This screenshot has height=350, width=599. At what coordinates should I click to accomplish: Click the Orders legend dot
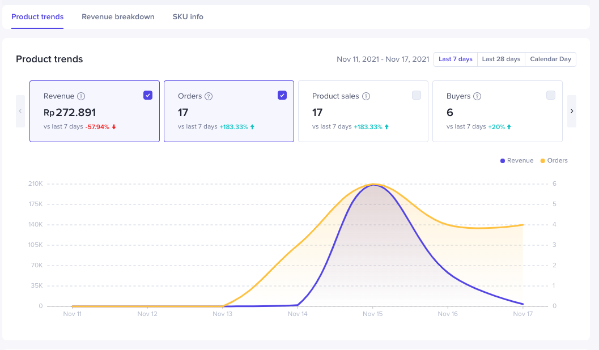(543, 161)
